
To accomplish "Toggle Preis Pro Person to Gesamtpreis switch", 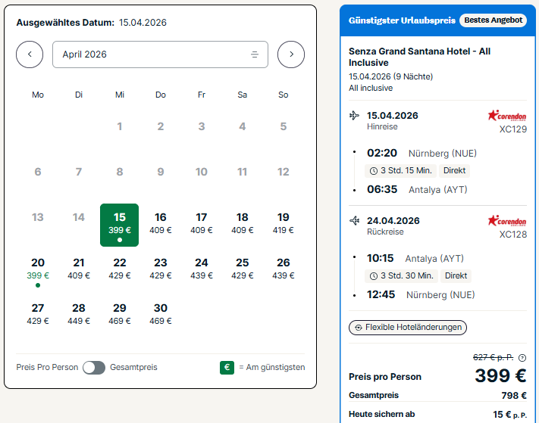I will pos(94,368).
